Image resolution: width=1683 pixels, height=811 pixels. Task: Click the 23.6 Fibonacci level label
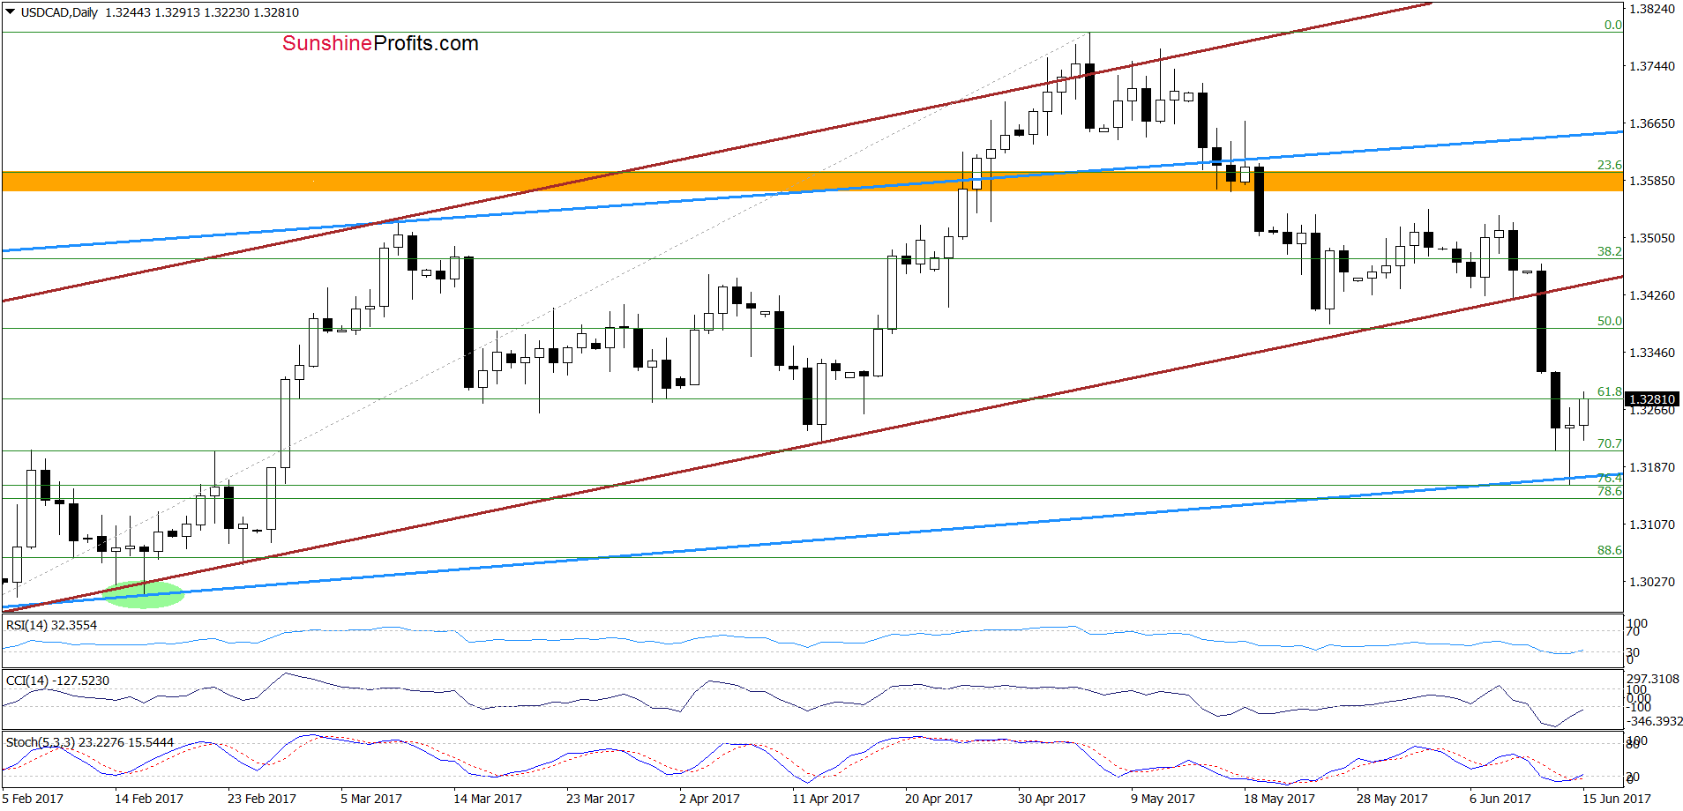[1610, 165]
